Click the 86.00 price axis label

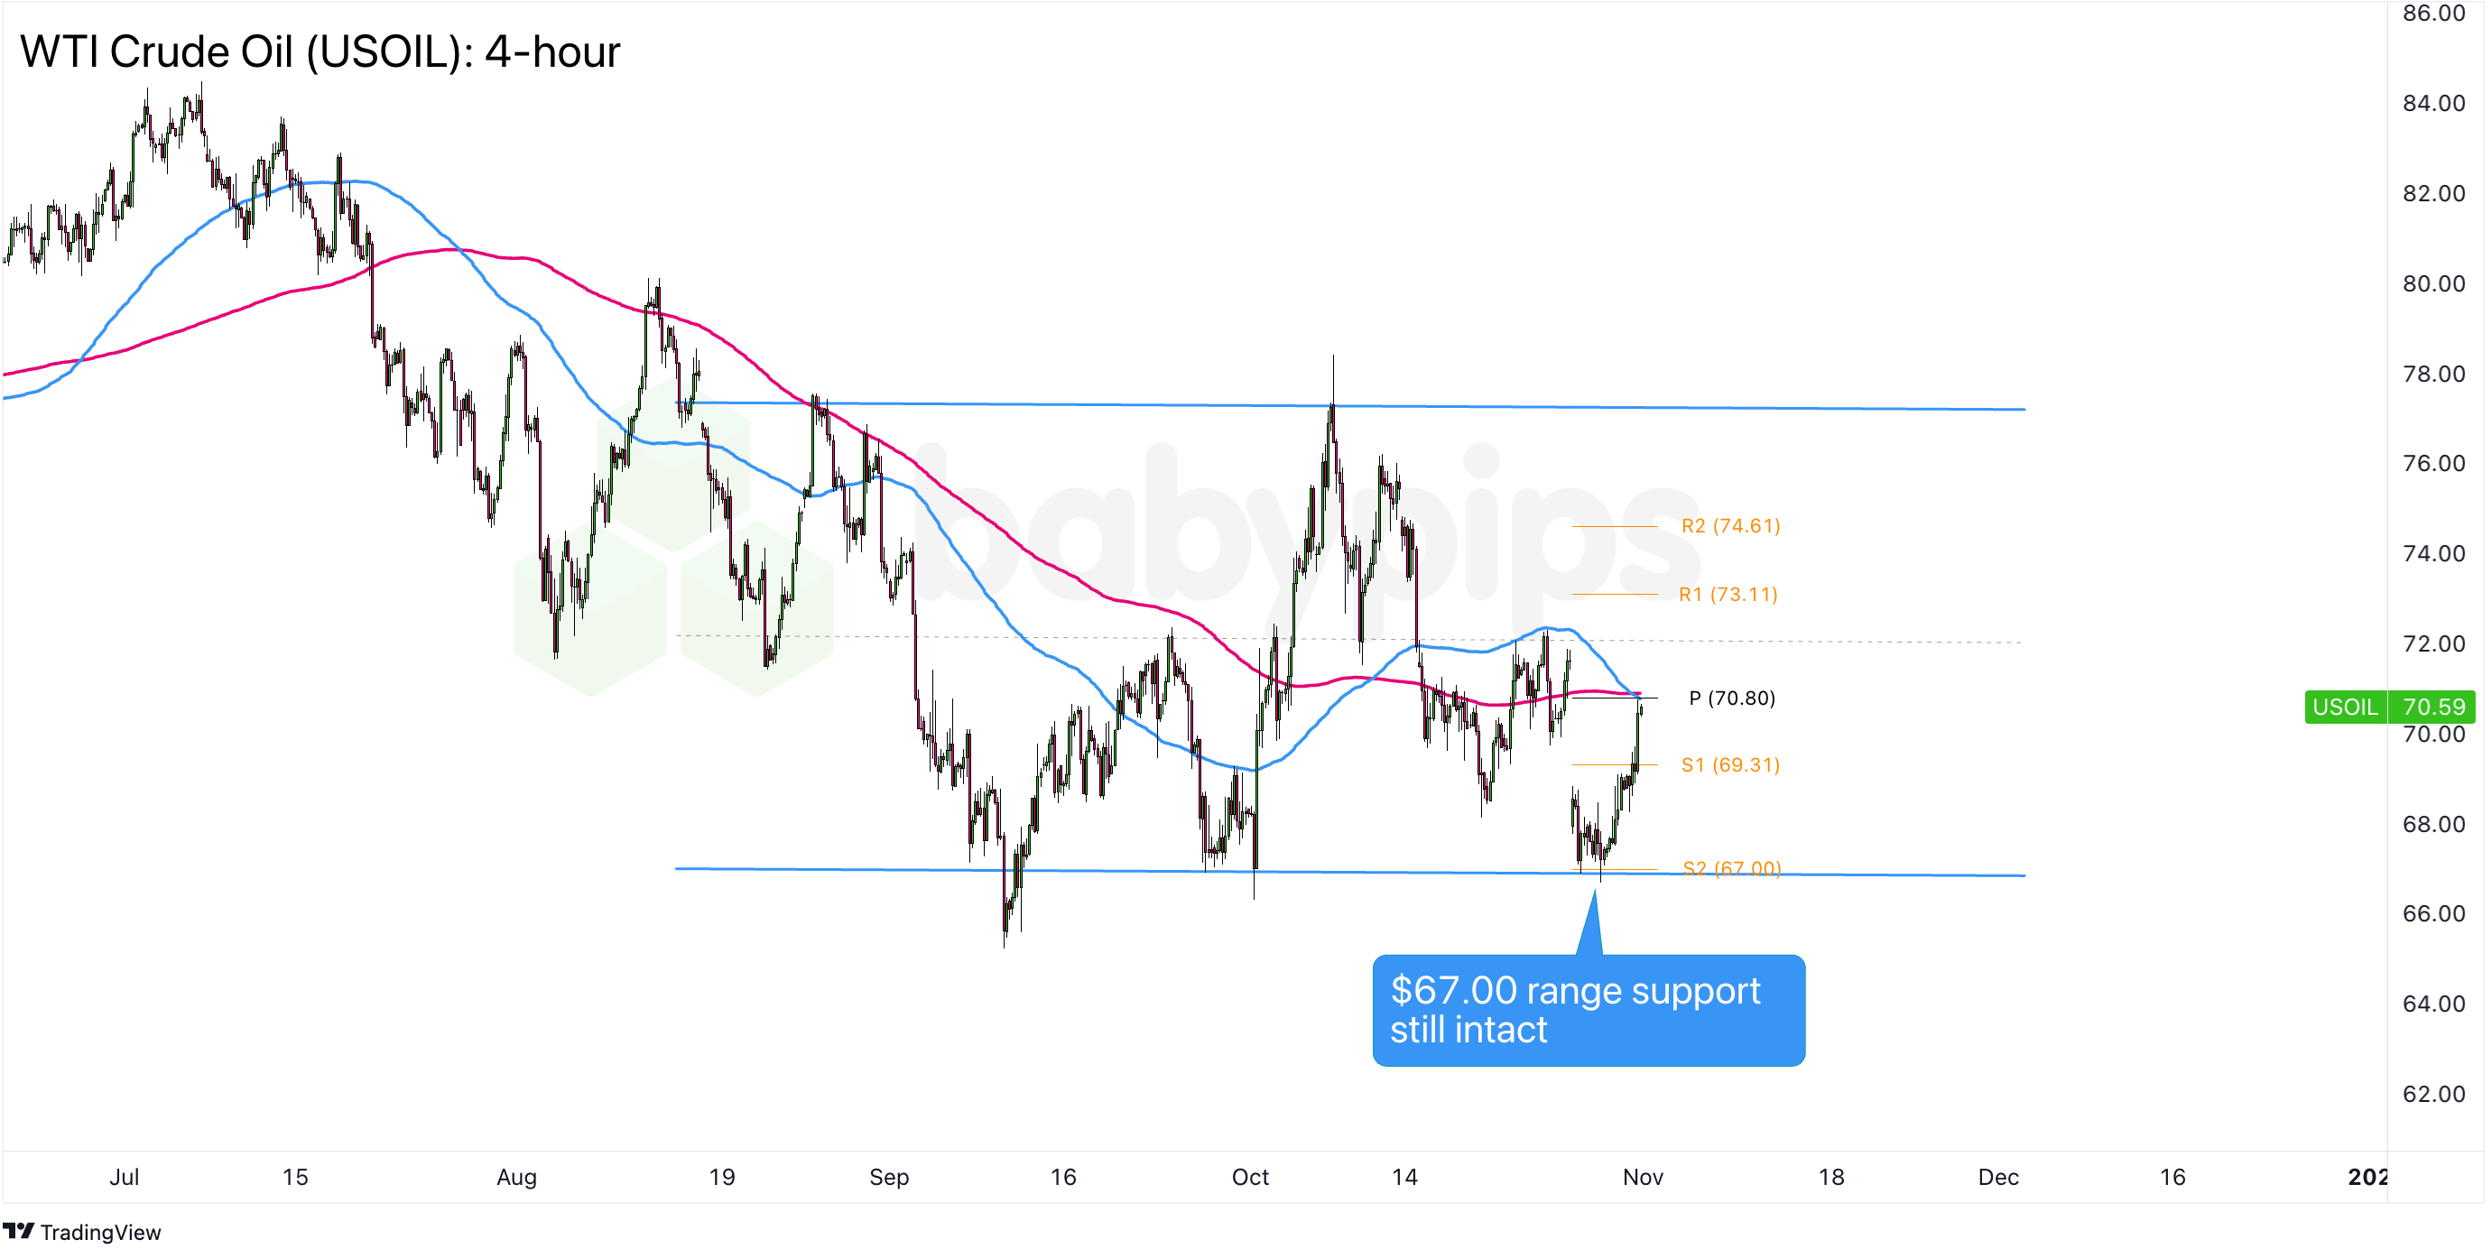(x=2434, y=14)
